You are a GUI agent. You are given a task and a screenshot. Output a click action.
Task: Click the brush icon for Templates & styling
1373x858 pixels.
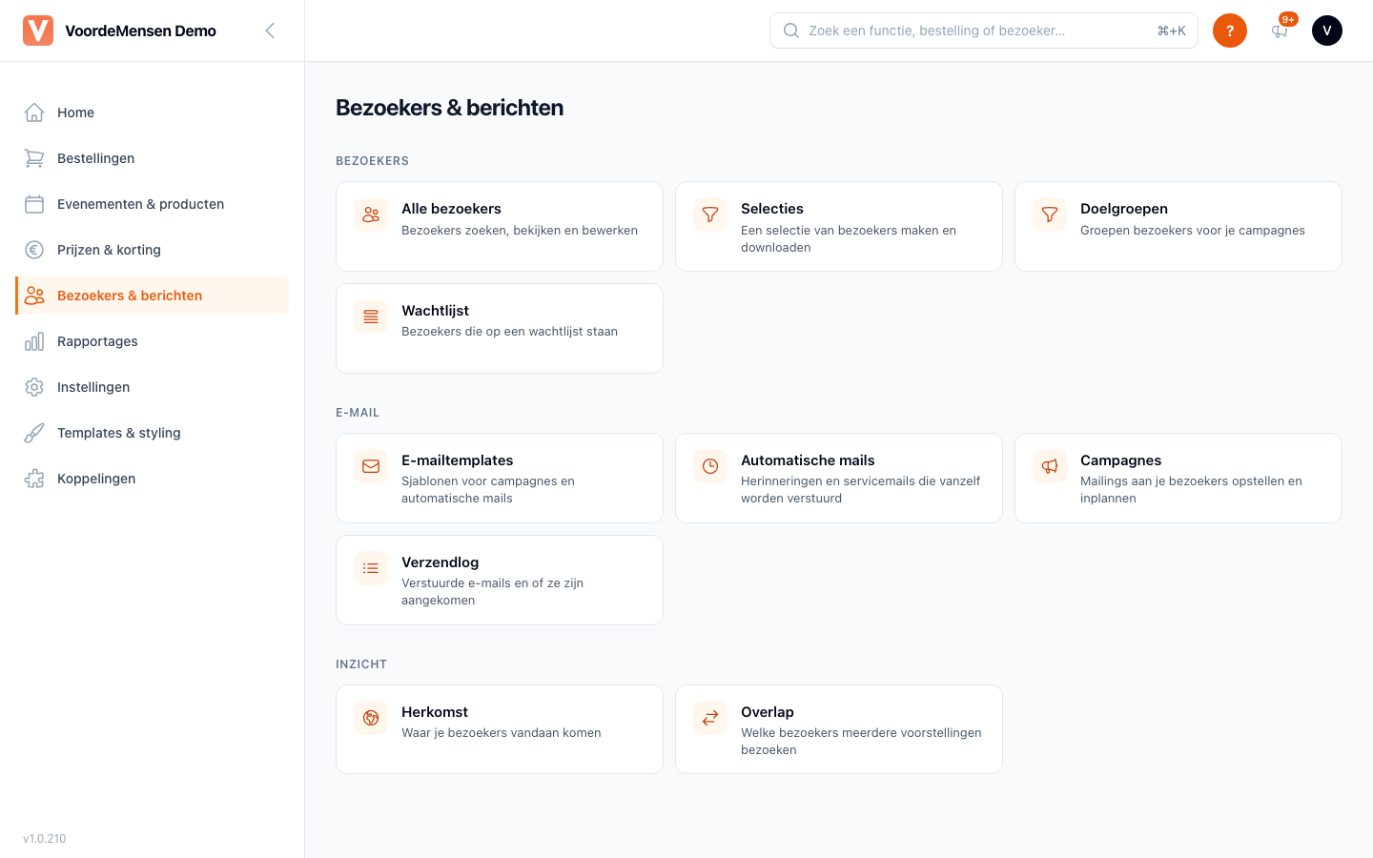point(34,433)
